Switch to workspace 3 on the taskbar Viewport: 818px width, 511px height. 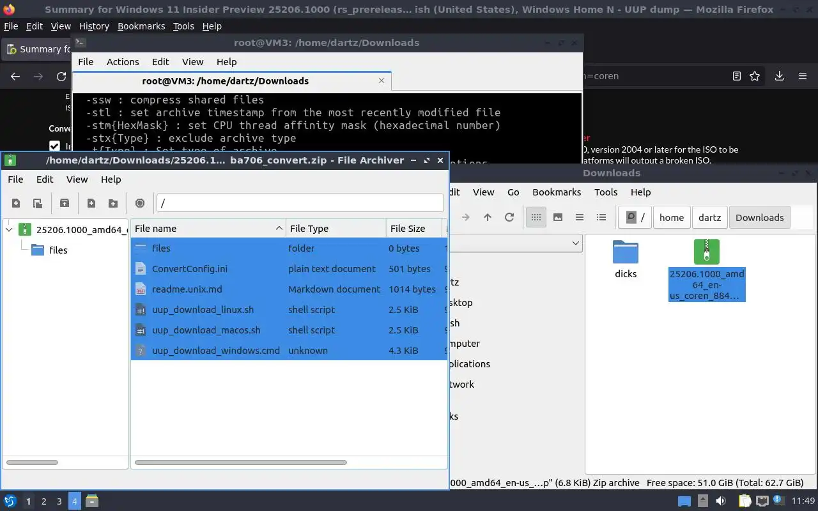59,501
